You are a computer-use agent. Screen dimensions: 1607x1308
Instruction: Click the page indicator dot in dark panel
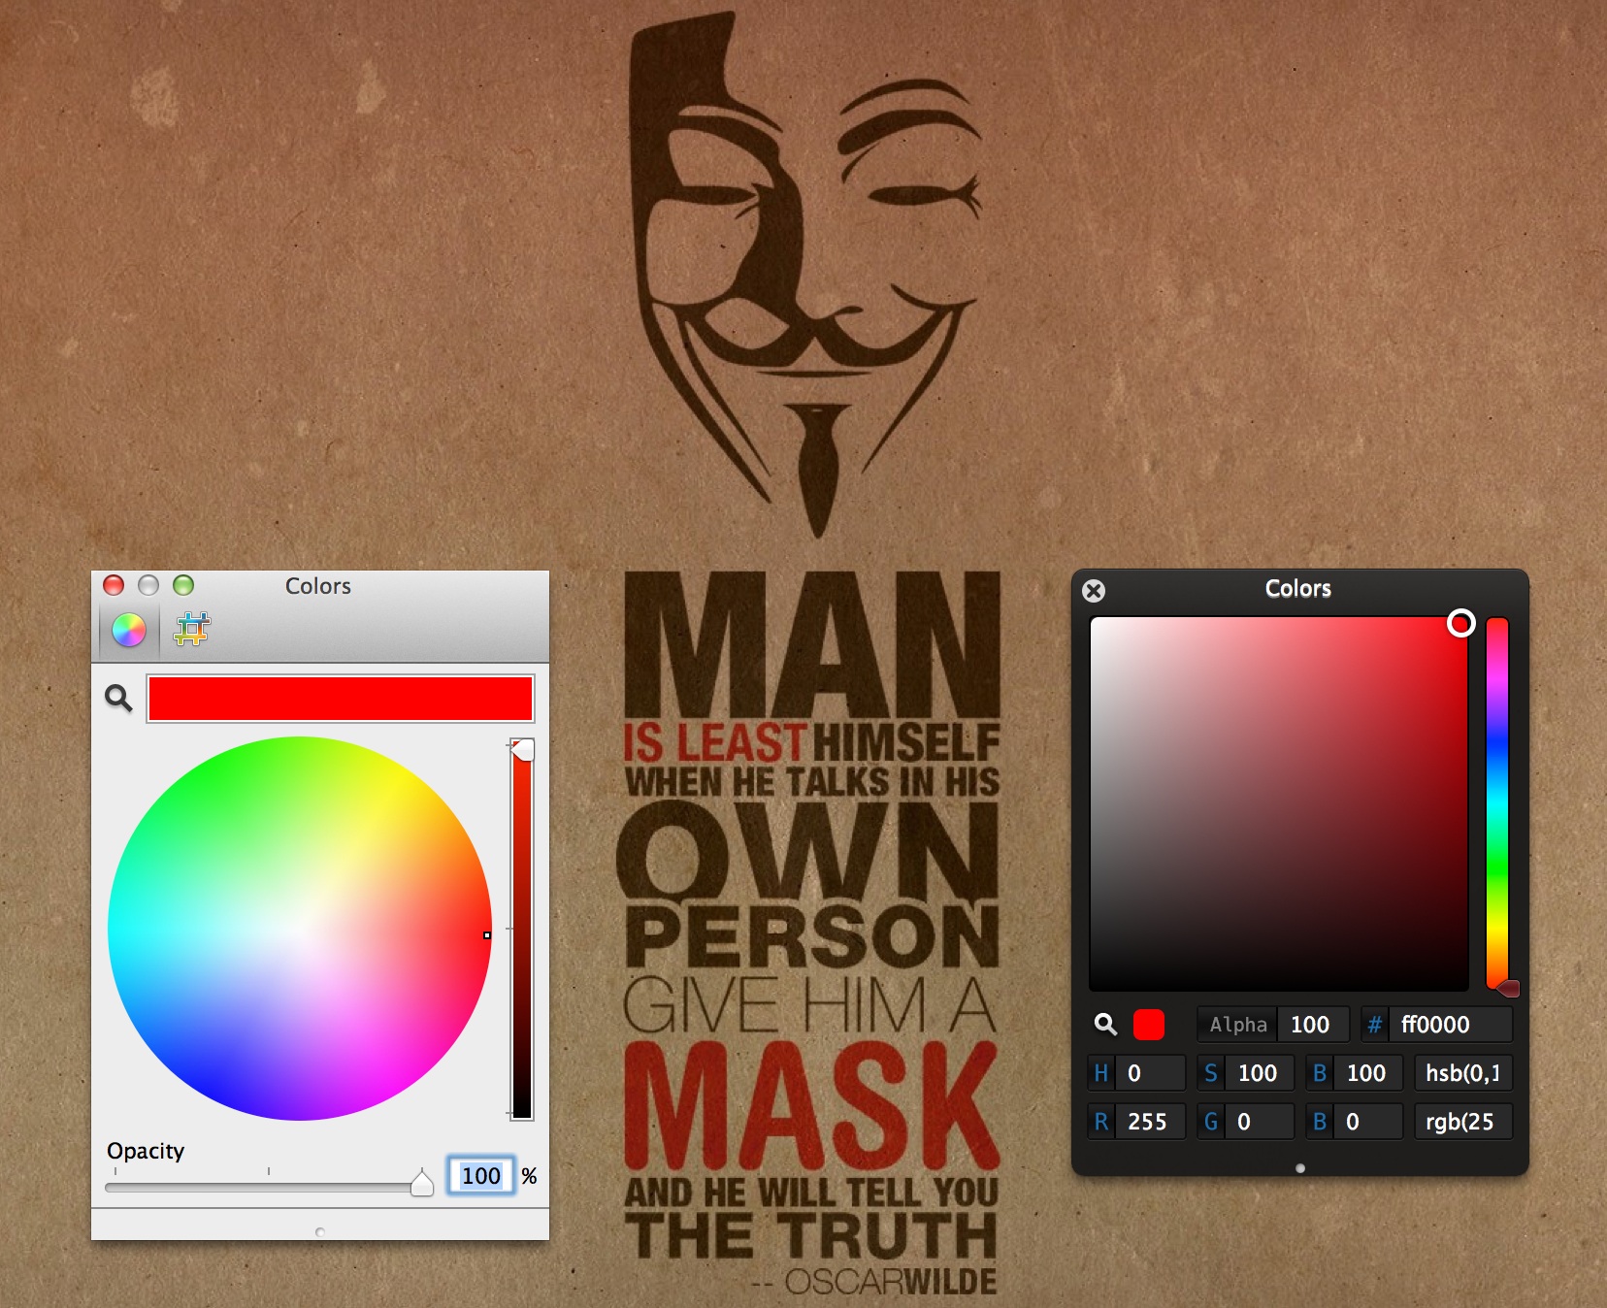(1300, 1168)
